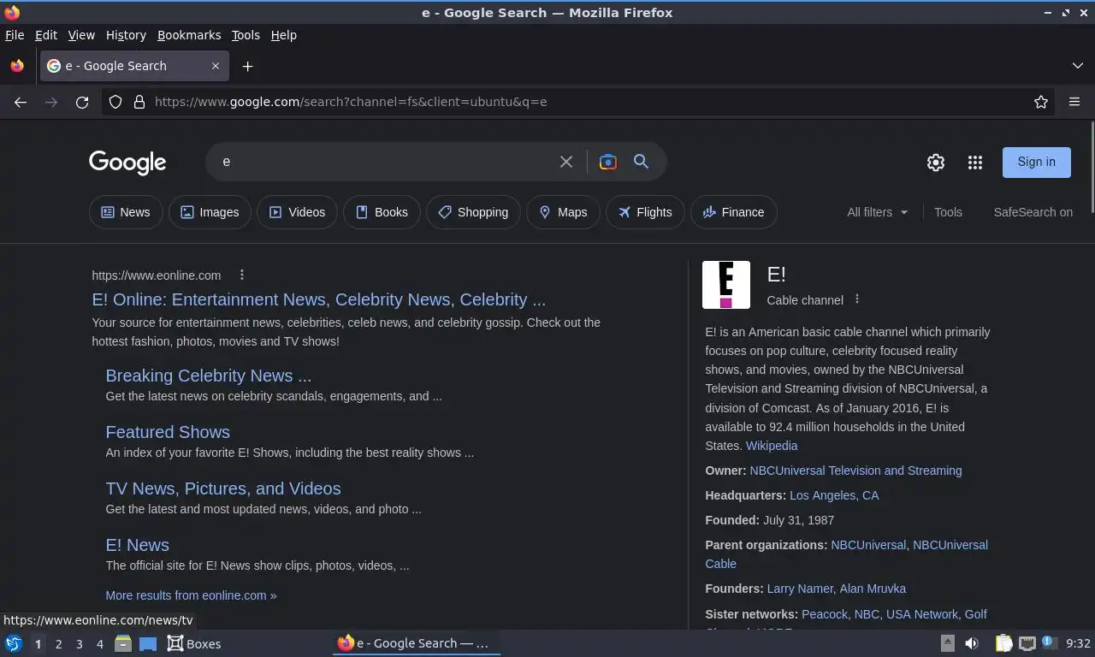Open TV News, Pictures, and Videos link

223,488
